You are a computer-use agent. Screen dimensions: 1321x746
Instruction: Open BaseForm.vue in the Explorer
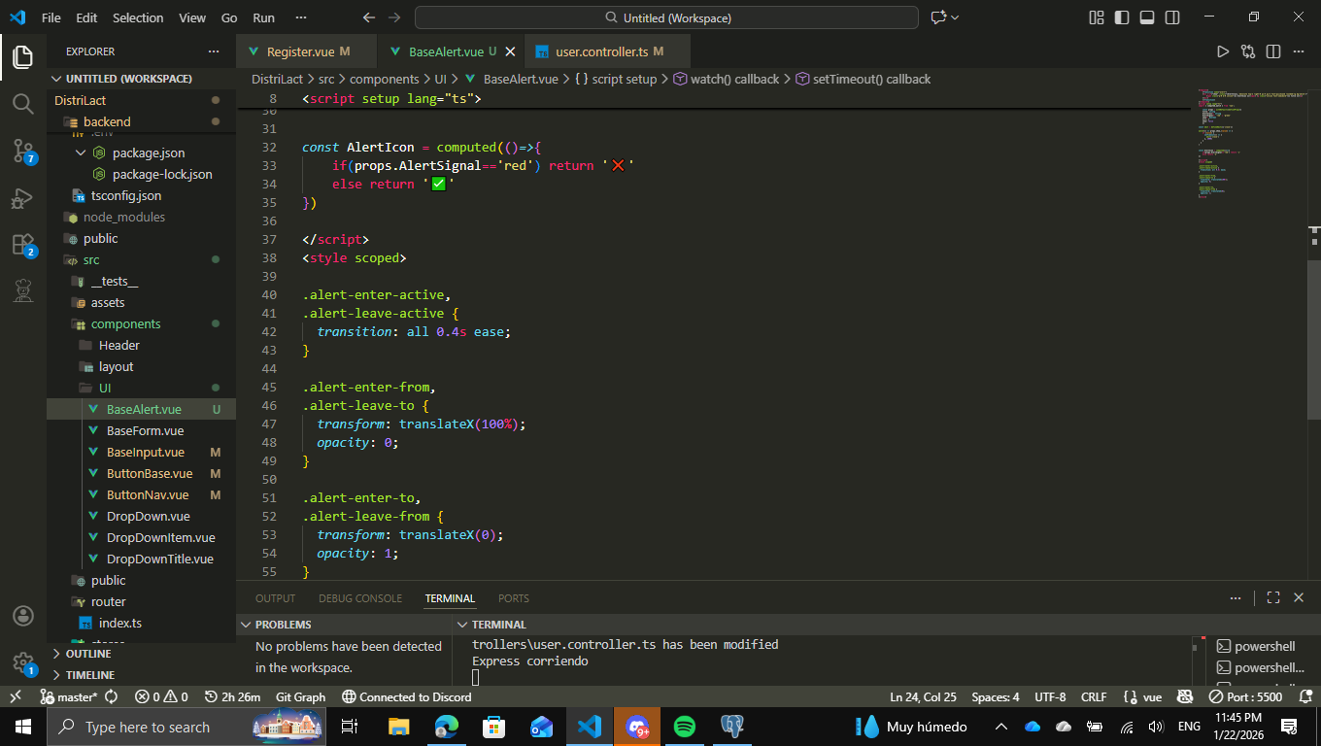click(145, 431)
